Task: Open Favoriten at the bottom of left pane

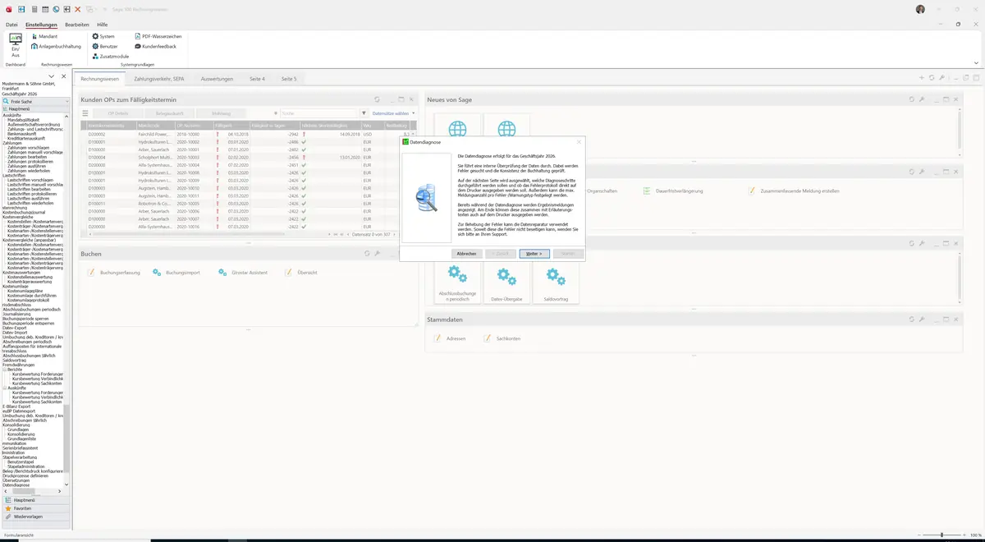Action: [35, 508]
